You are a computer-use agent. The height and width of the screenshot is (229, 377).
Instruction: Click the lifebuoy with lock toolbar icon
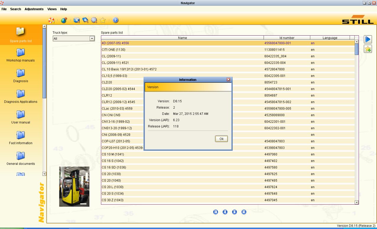[52, 20]
